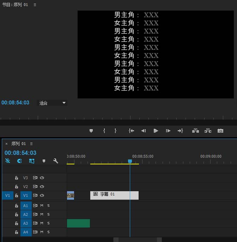
Task: Toggle A3 track lock
Action: pos(17,223)
